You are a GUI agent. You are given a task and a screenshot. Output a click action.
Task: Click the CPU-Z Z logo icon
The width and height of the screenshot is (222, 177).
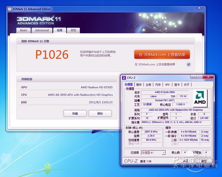tap(124, 78)
